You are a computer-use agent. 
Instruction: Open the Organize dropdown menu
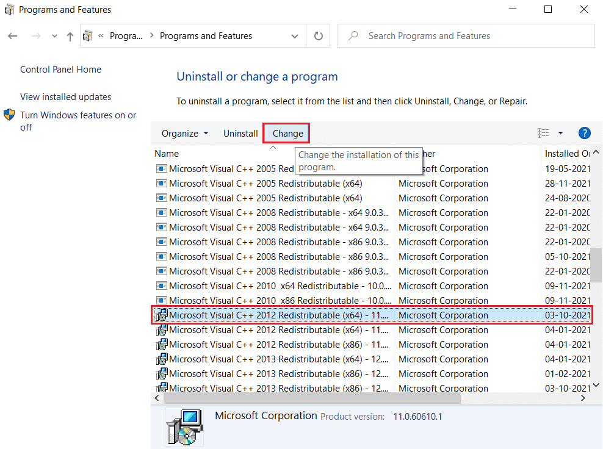pos(185,134)
